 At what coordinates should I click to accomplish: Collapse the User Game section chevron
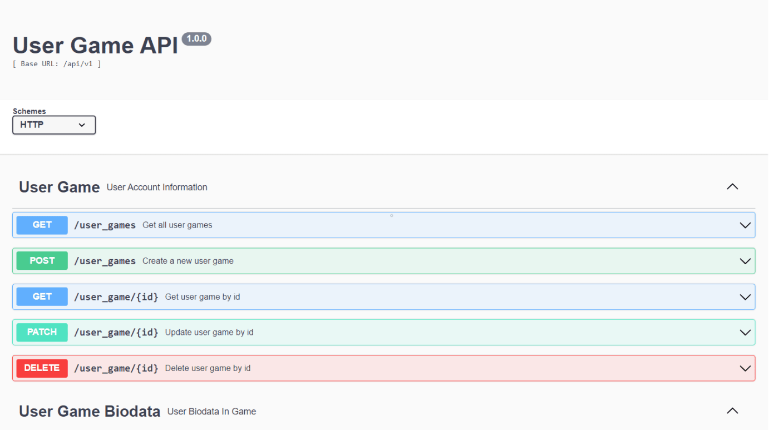click(x=732, y=187)
